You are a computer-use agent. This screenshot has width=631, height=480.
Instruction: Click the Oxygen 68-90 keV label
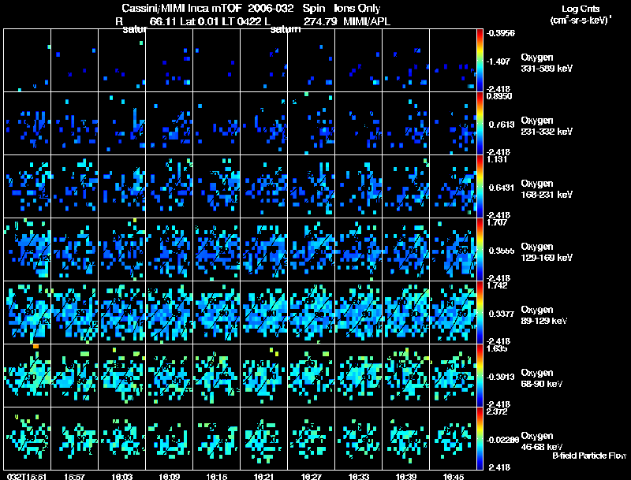542,378
